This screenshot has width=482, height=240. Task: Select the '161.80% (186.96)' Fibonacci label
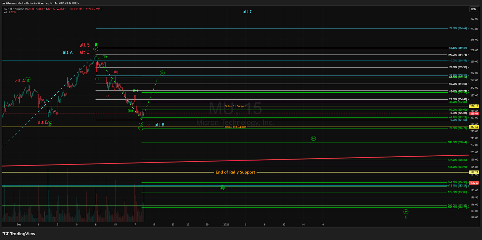458,182
